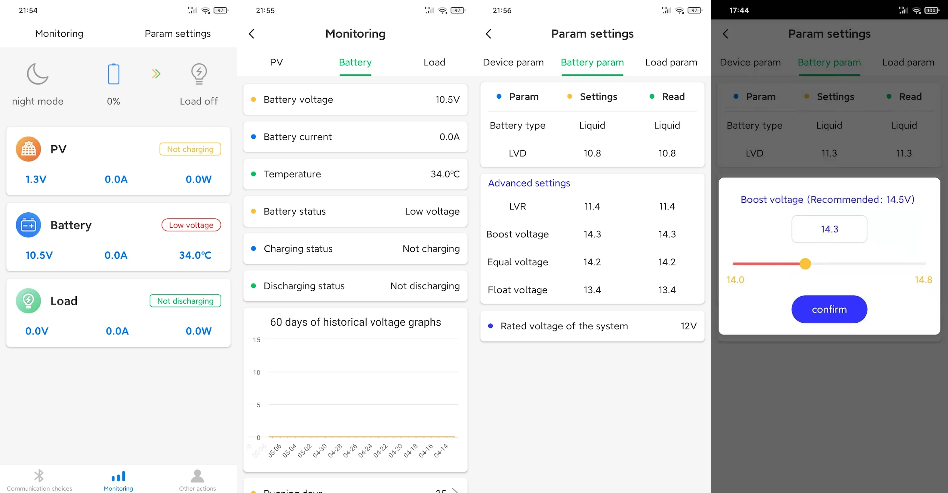Open Load param tab at 21:56
948x493 pixels.
coord(671,62)
